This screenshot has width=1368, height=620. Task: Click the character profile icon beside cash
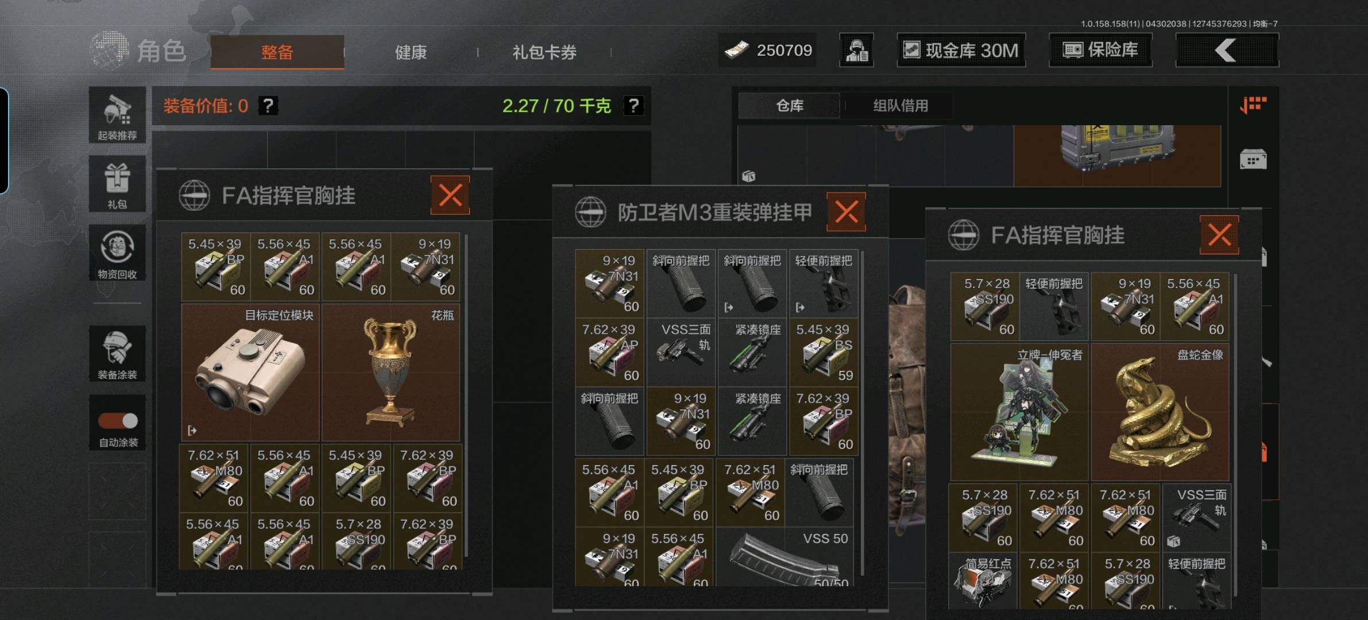[856, 50]
